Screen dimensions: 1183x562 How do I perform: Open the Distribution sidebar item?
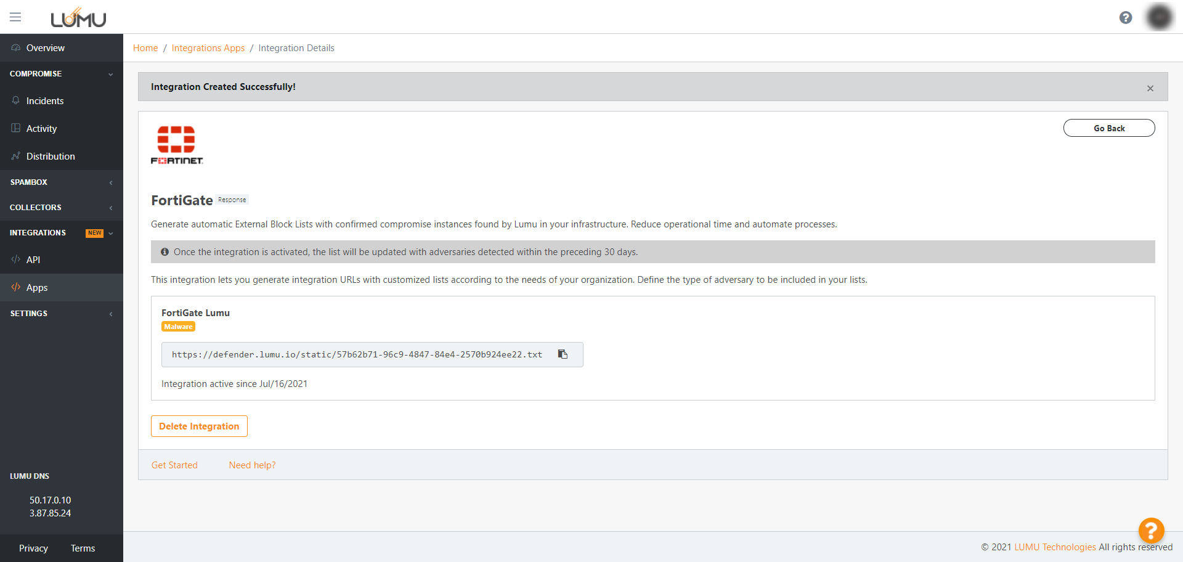coord(51,157)
